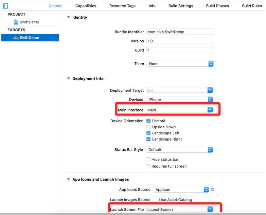The width and height of the screenshot is (266, 215).
Task: Uncheck the Portrait orientation checkbox
Action: pos(148,121)
